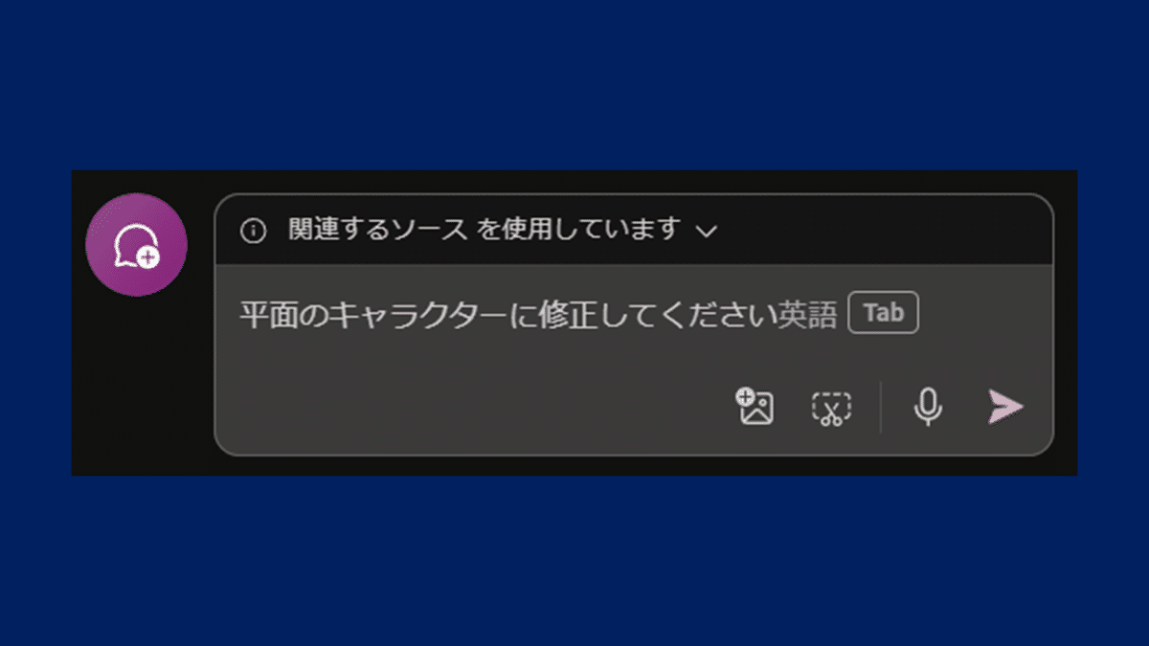The height and width of the screenshot is (646, 1149).
Task: Click the vertical divider before the microphone
Action: [x=881, y=408]
